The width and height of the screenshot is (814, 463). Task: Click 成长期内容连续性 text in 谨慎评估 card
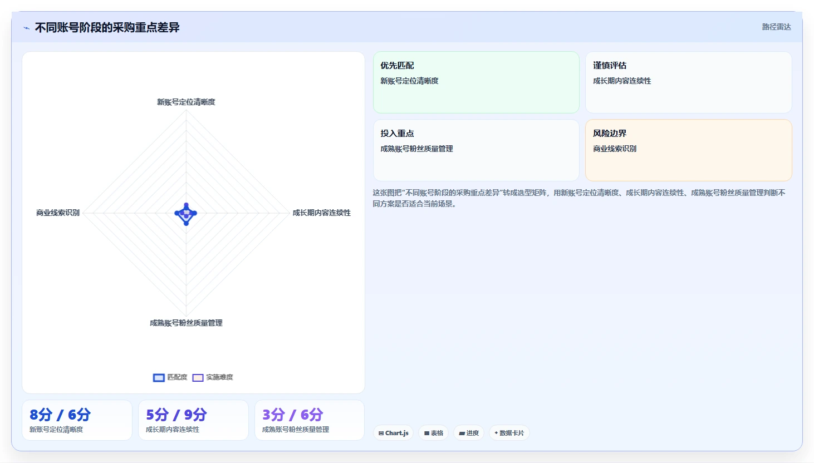622,81
